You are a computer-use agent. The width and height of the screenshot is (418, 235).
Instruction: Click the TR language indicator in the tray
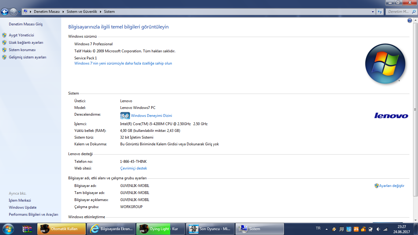coord(318,228)
